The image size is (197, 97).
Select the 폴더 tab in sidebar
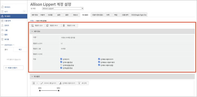[6, 49]
